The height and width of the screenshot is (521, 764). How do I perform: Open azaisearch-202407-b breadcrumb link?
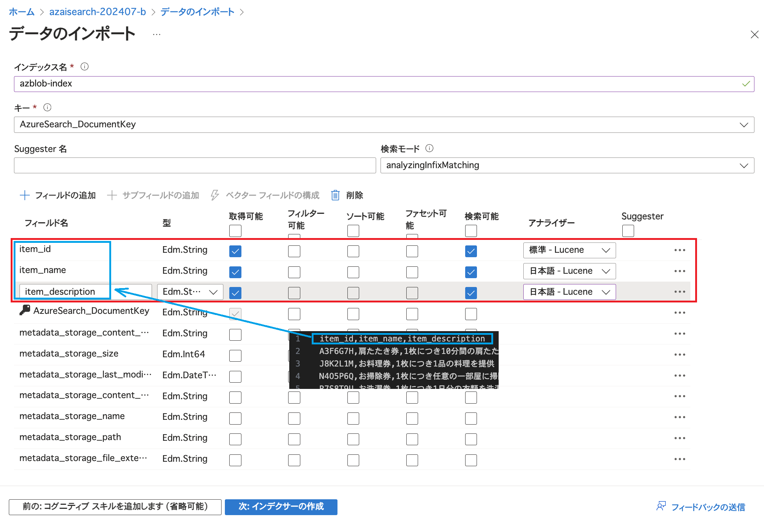pyautogui.click(x=98, y=12)
